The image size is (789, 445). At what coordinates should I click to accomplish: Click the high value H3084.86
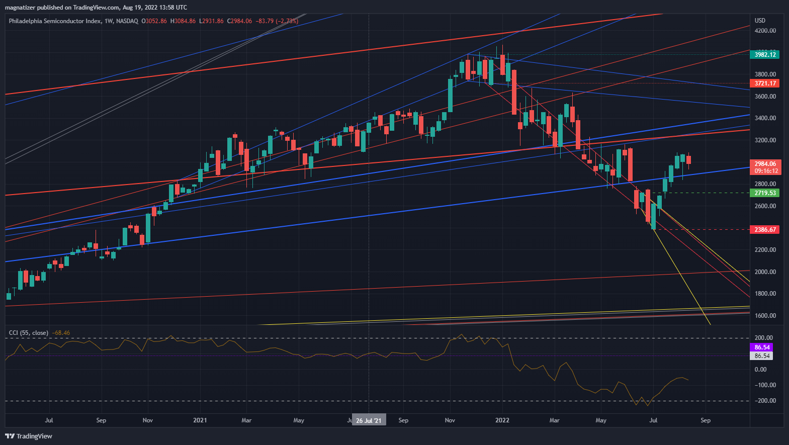[x=183, y=21]
